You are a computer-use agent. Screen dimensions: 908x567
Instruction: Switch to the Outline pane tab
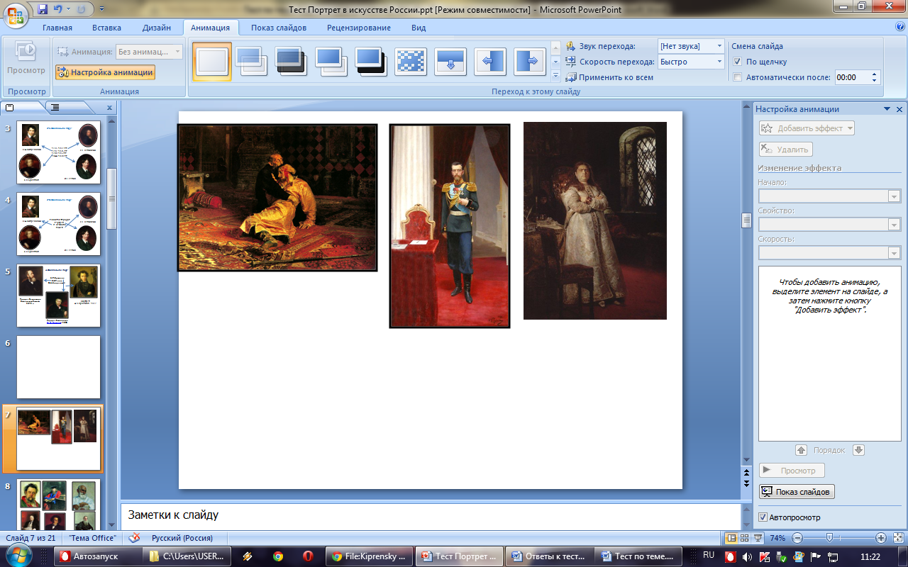point(55,108)
